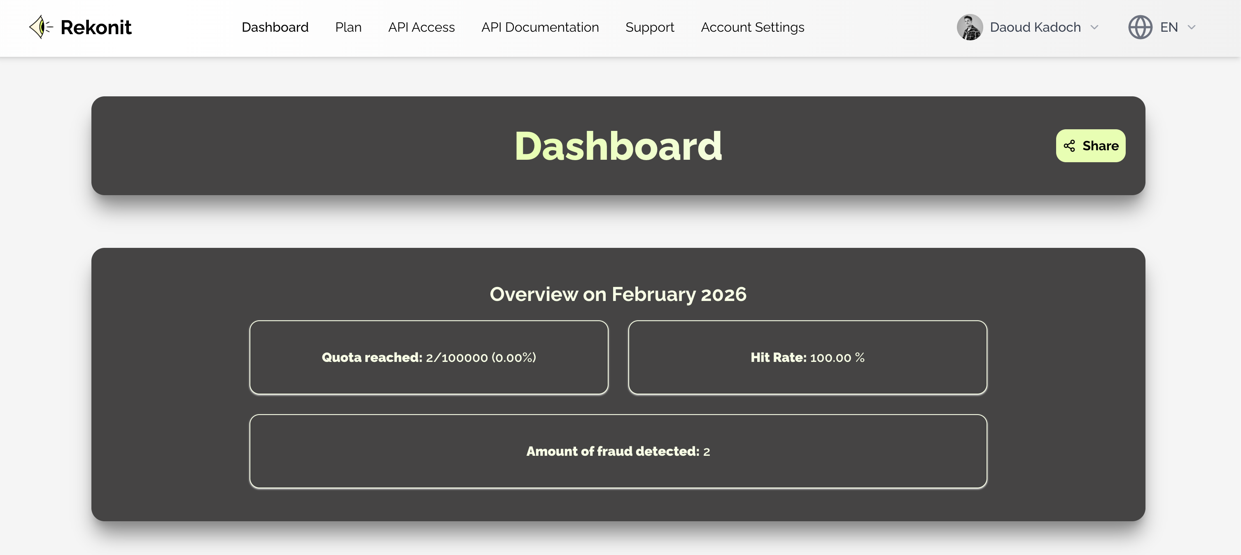
Task: Click the profile picture in the top bar
Action: pyautogui.click(x=969, y=27)
